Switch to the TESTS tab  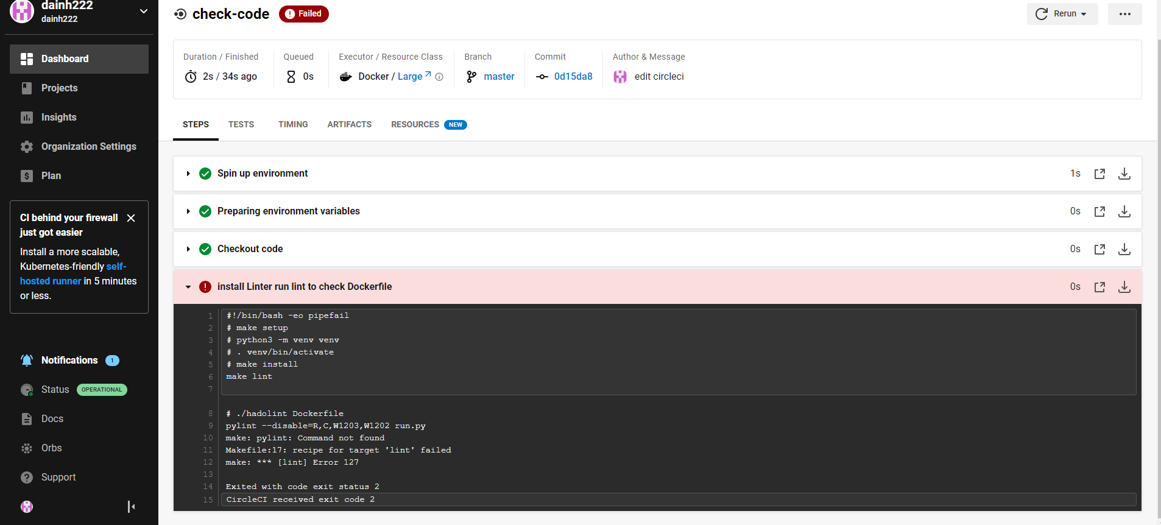point(241,125)
